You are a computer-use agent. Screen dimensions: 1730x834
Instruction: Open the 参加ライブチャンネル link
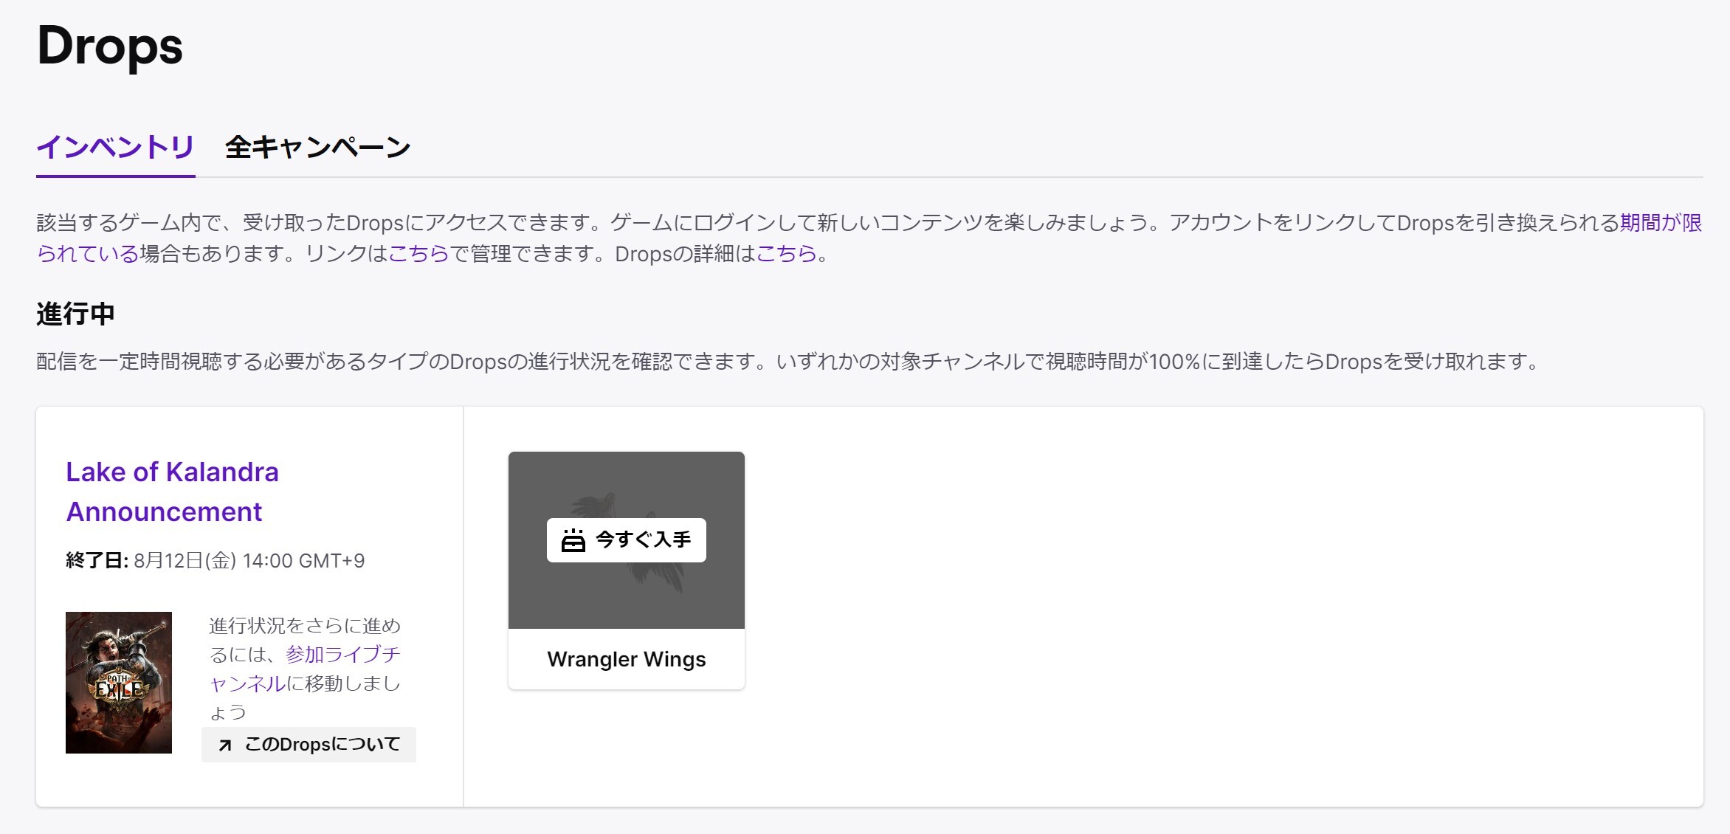point(305,669)
